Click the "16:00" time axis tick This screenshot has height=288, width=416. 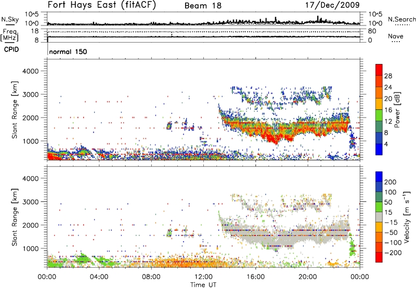(x=255, y=277)
